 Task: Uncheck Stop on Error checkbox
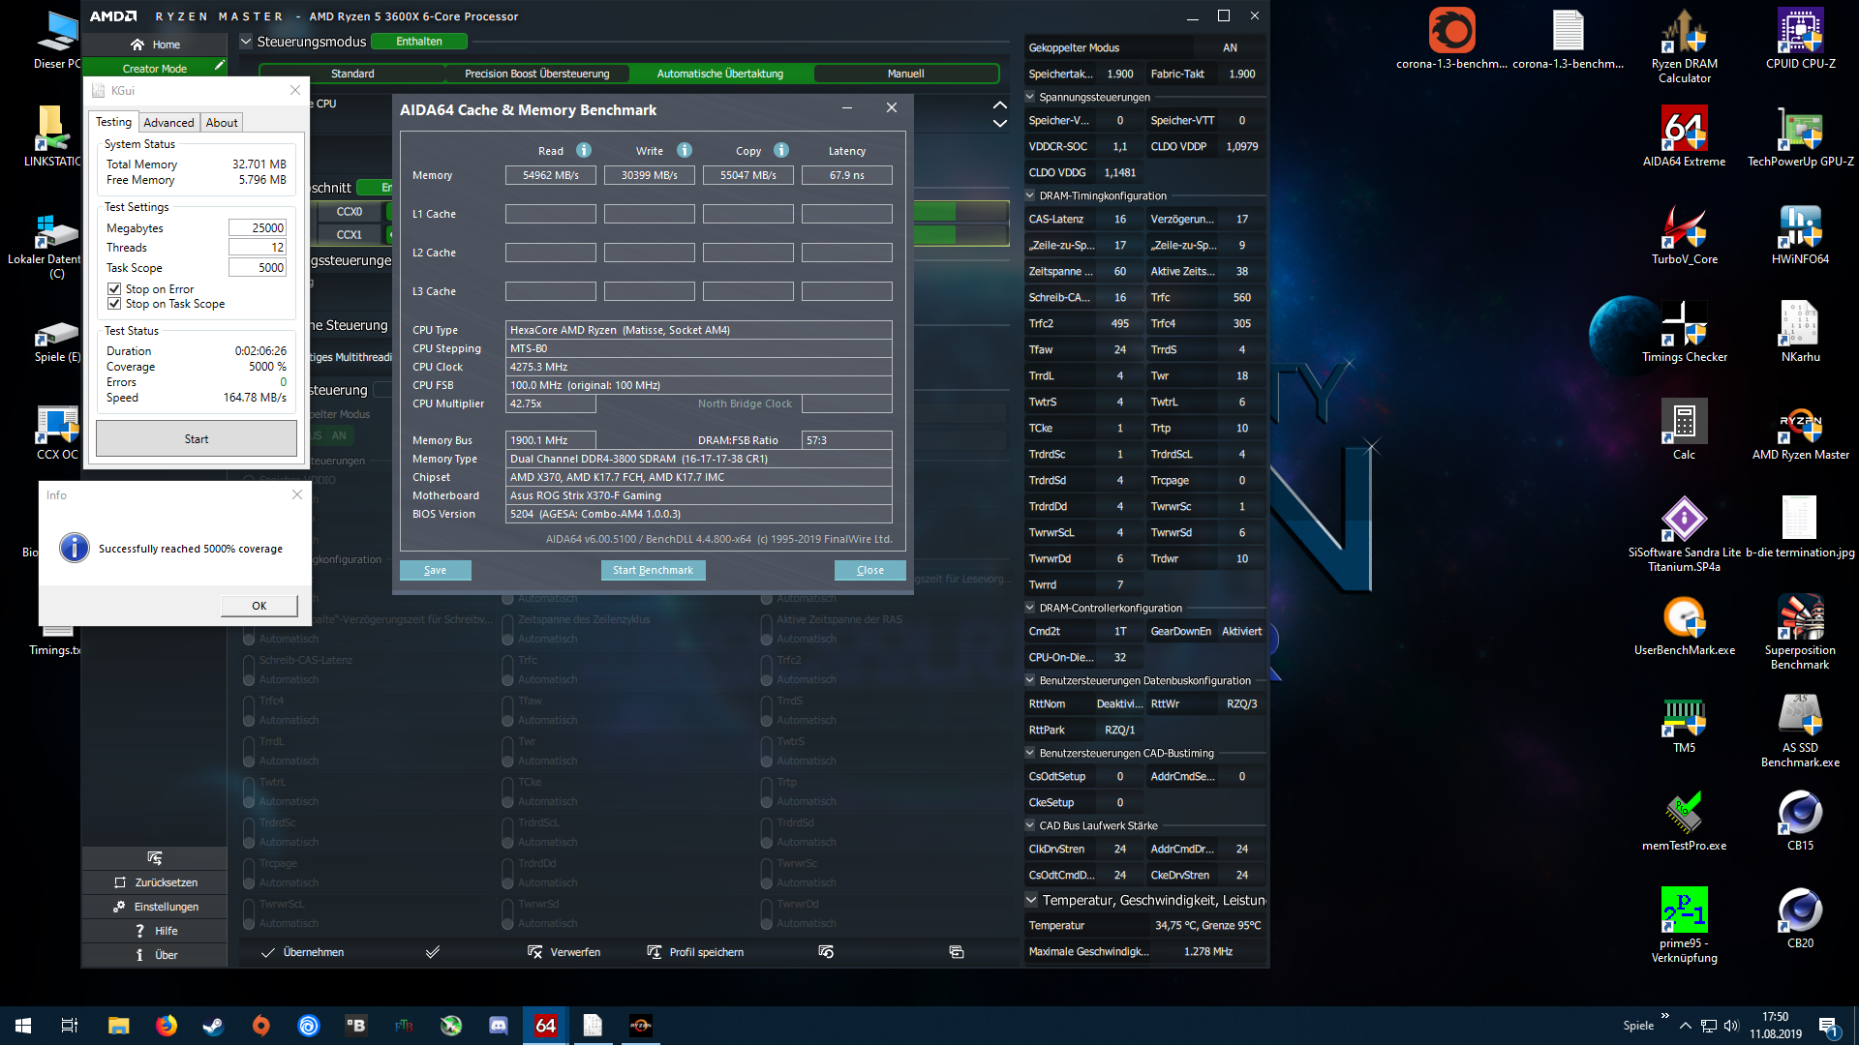tap(114, 289)
